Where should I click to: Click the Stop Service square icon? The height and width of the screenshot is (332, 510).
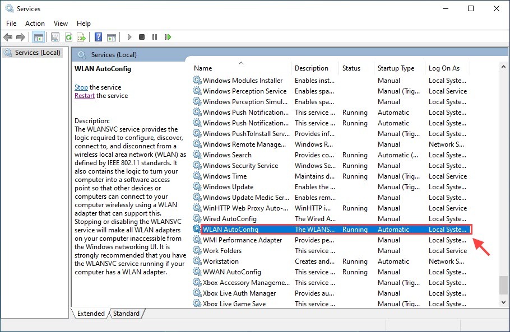coord(141,37)
